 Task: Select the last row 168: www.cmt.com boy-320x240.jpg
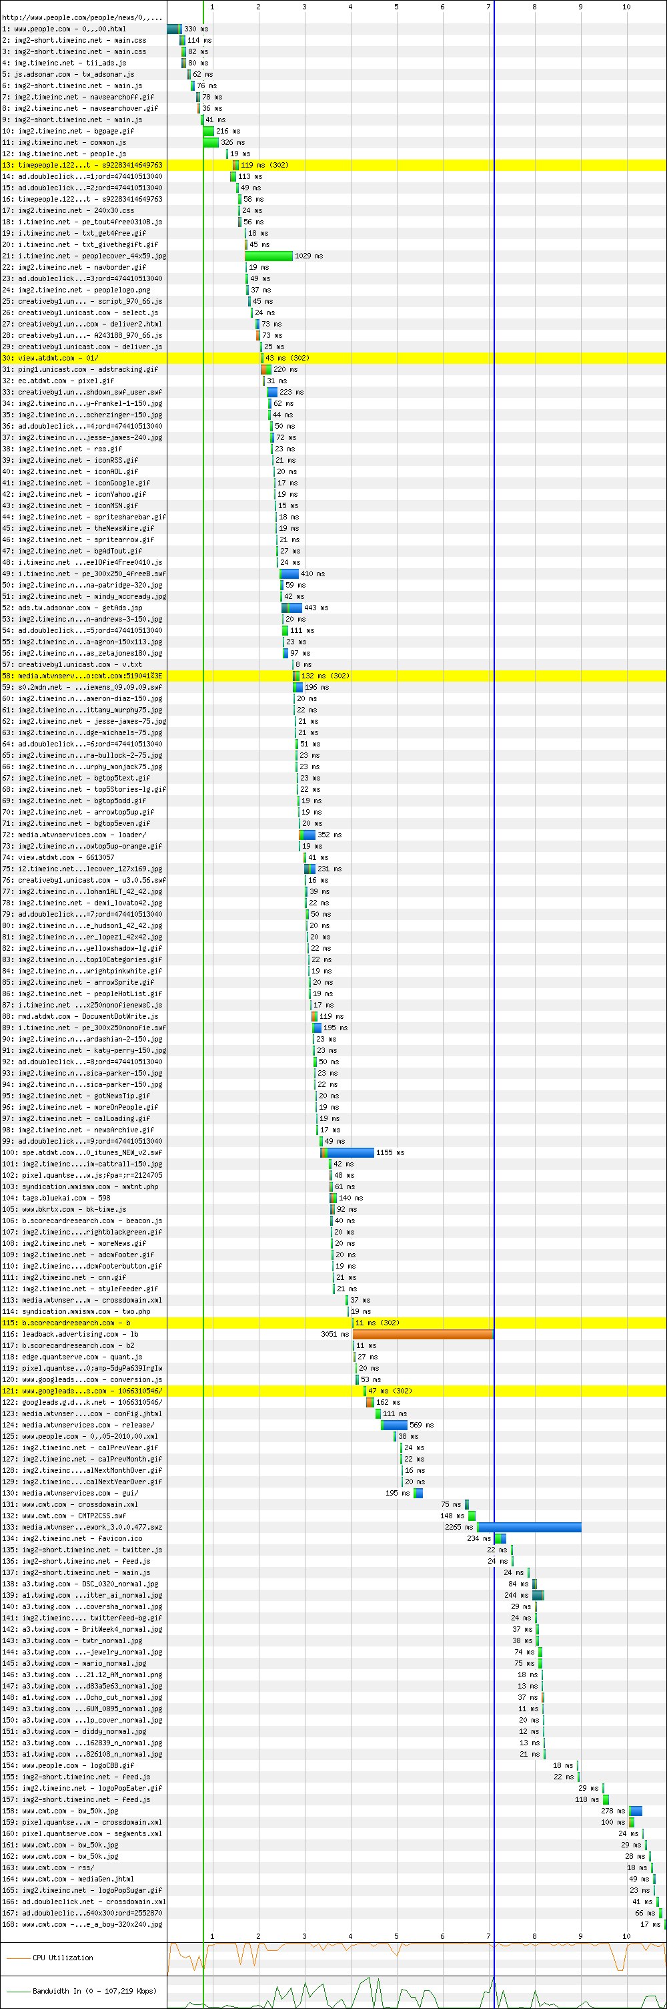[x=333, y=1925]
